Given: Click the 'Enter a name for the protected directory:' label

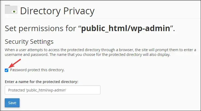Looking at the screenshot, I should click(42, 82).
